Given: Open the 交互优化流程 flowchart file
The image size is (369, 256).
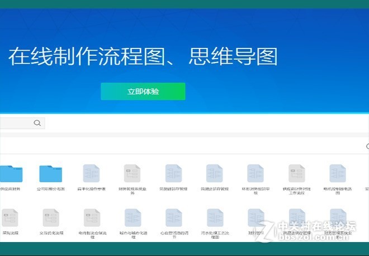Looking at the screenshot, I should 51,218.
